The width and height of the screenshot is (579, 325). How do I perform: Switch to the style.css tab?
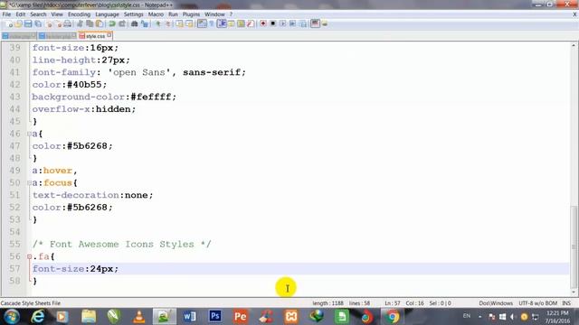click(95, 36)
